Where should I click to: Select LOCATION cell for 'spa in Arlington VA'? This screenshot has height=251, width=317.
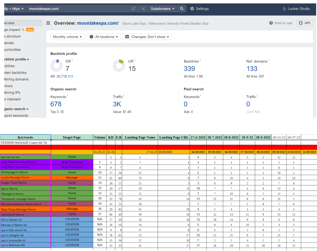[x=72, y=235]
